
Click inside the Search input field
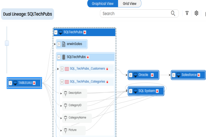135,13
